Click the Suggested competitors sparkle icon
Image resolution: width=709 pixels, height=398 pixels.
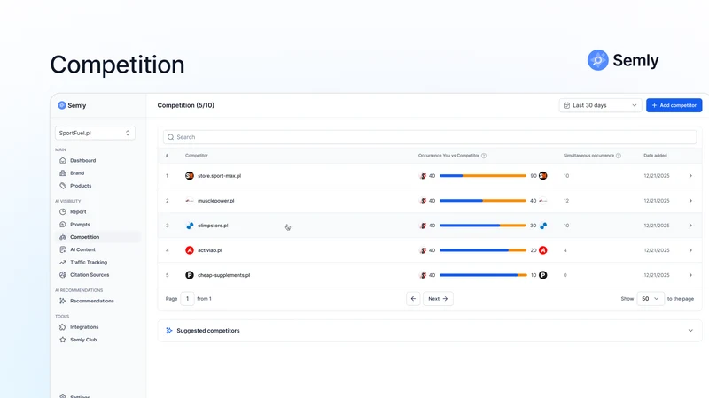pos(169,330)
